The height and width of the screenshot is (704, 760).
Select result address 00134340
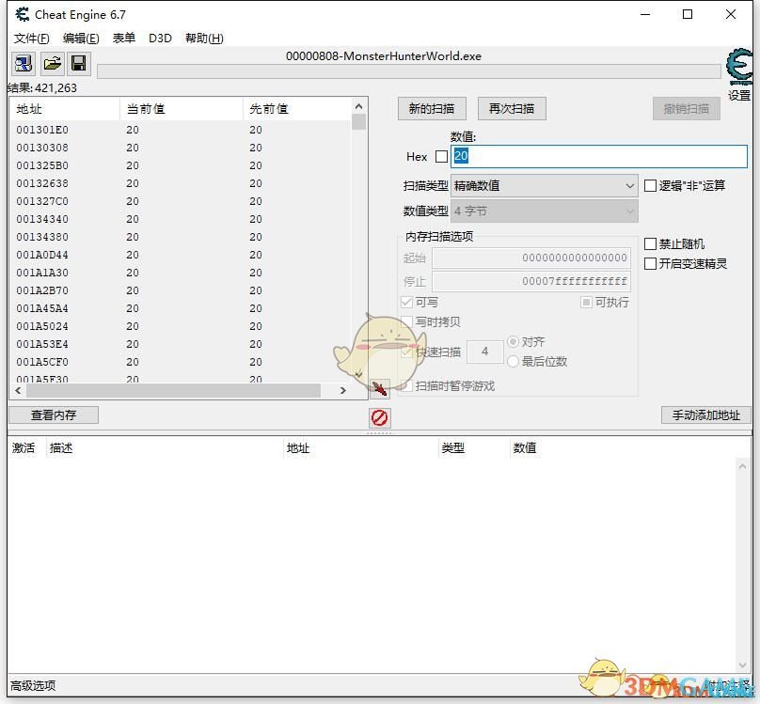pyautogui.click(x=42, y=219)
